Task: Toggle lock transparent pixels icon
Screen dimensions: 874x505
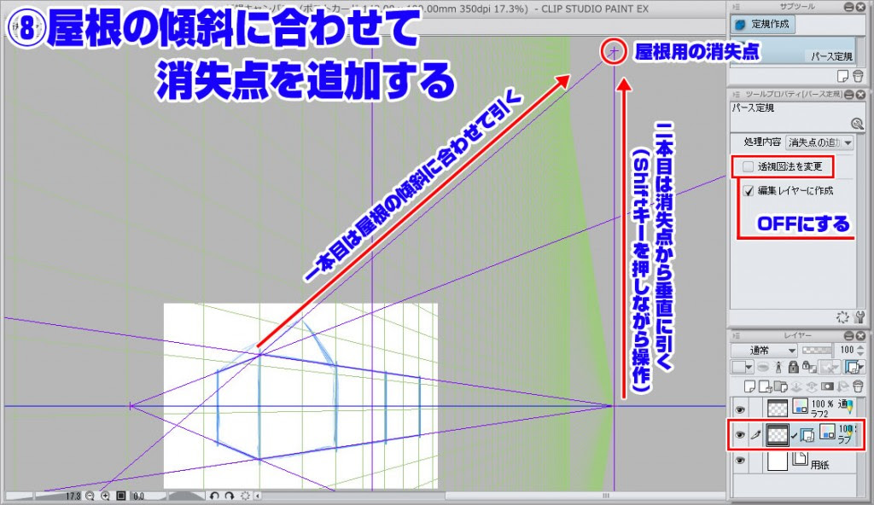Action: pos(809,367)
